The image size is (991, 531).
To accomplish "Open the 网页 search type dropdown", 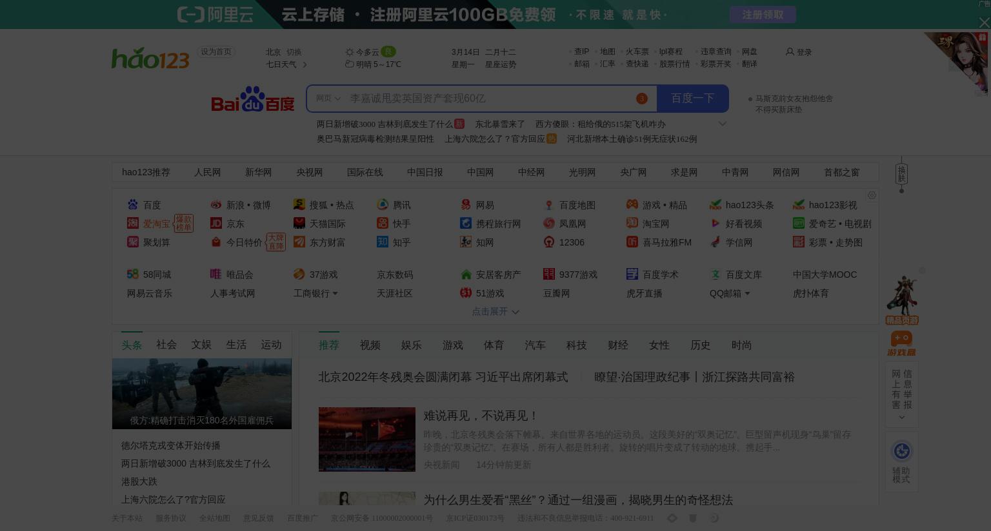I will pos(328,98).
